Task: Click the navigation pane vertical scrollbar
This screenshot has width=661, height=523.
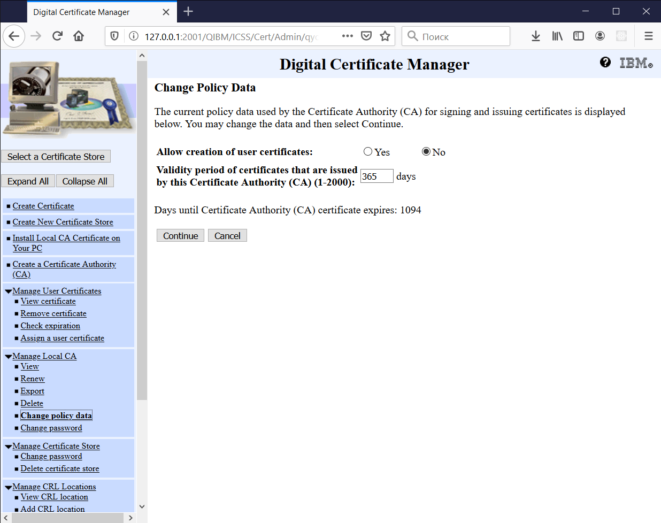Action: click(x=142, y=230)
